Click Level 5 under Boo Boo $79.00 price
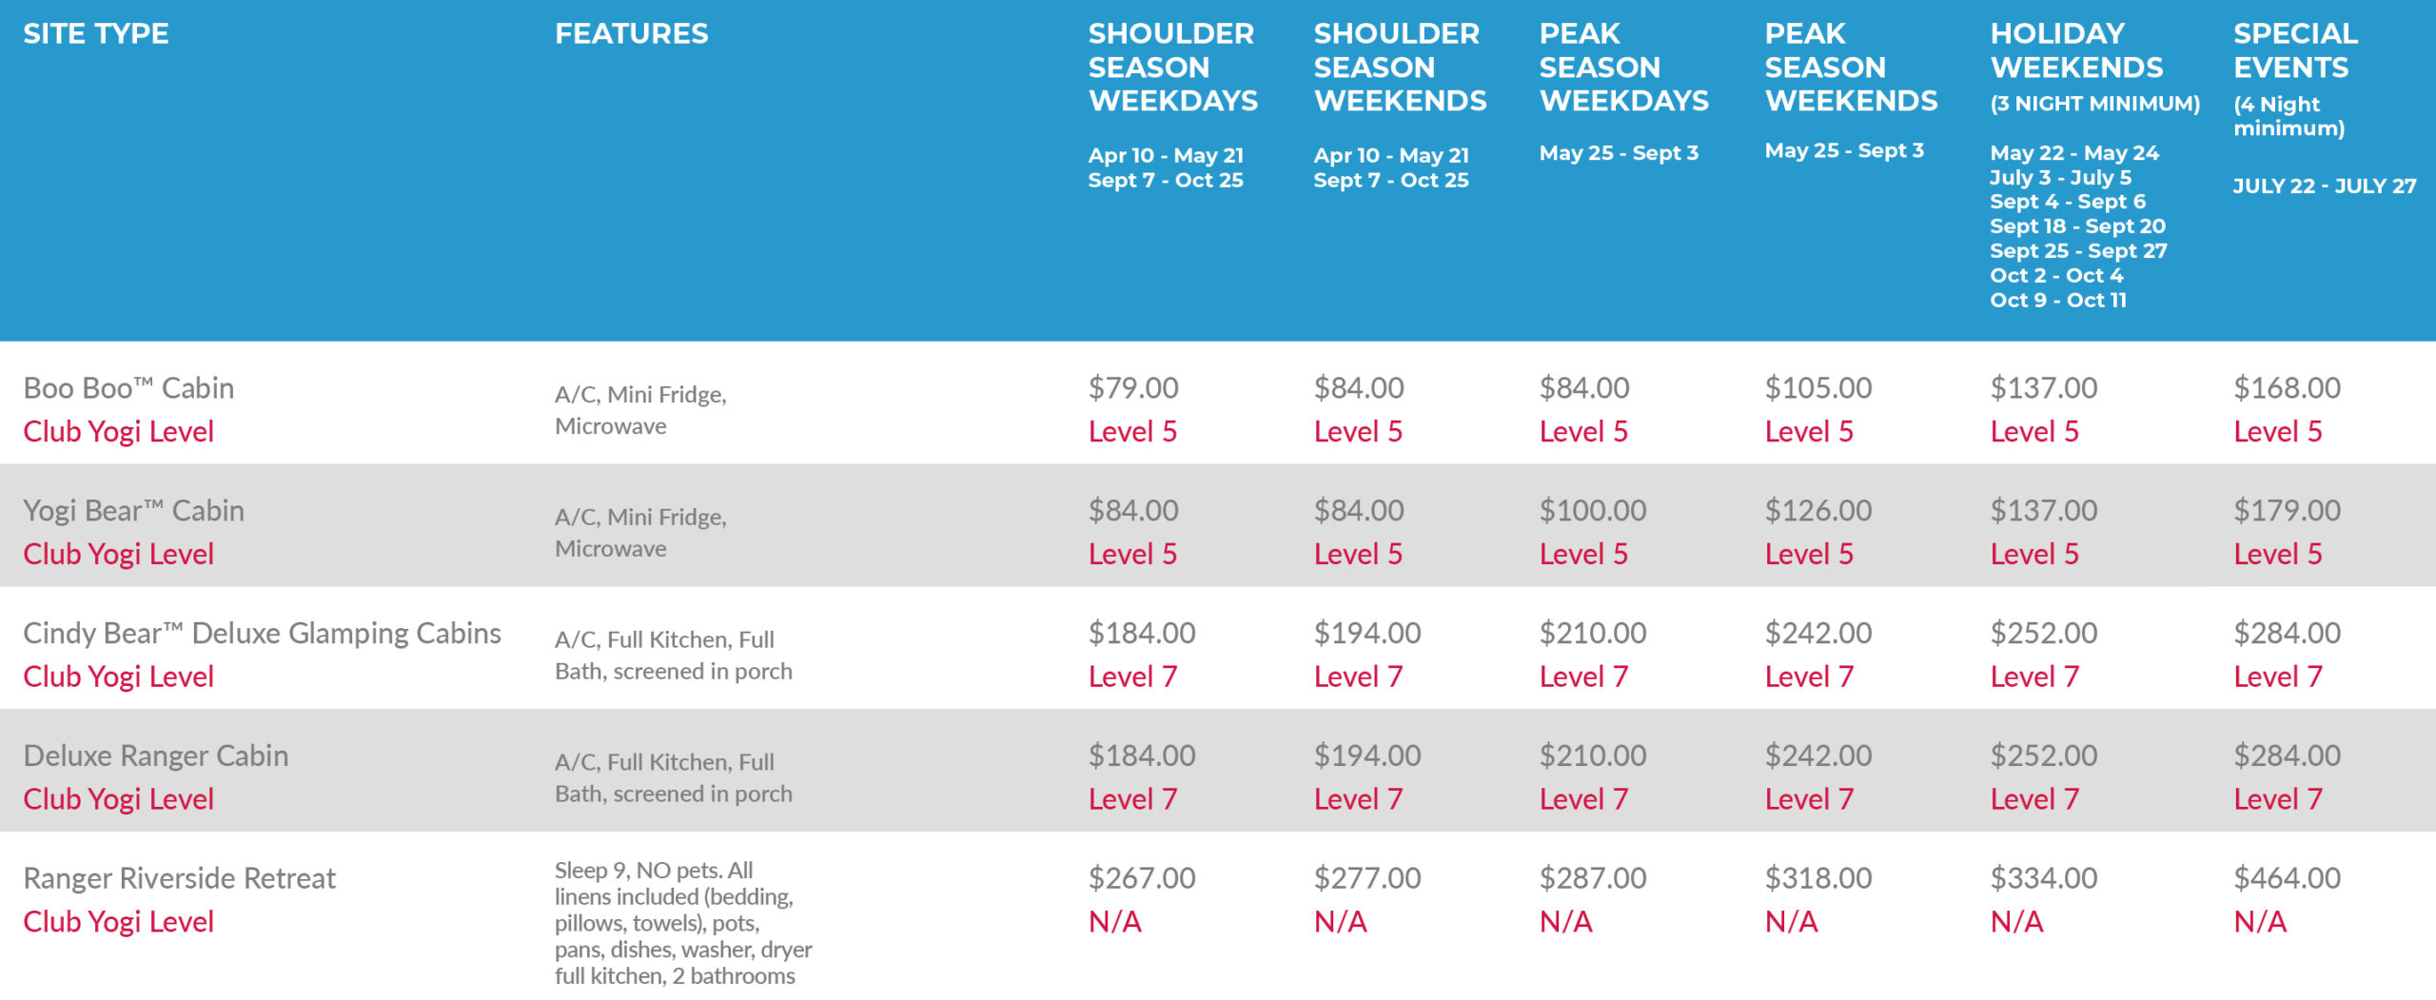The height and width of the screenshot is (1000, 2436). coord(1132,431)
